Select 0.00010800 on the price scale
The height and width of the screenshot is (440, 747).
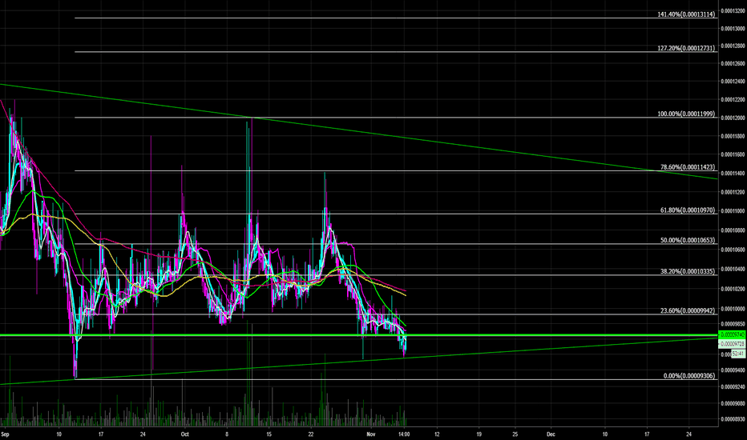[733, 230]
